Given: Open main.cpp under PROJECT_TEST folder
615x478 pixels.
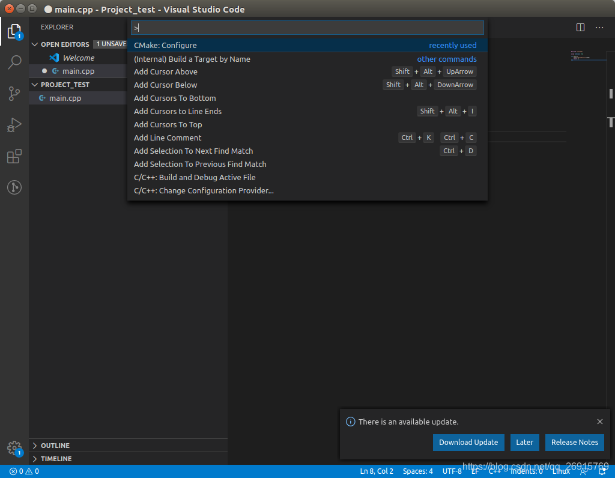Looking at the screenshot, I should (x=65, y=98).
